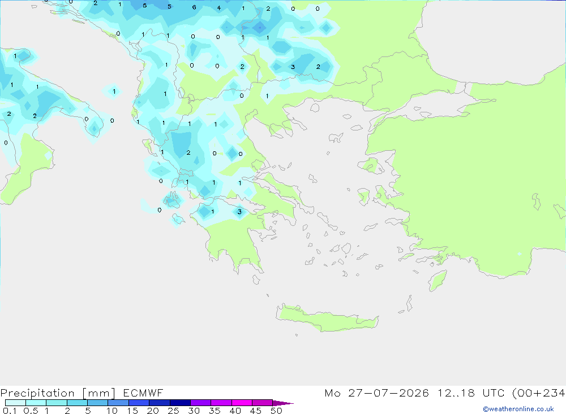Pick the 15–20 mm legend swatch

tap(139, 403)
